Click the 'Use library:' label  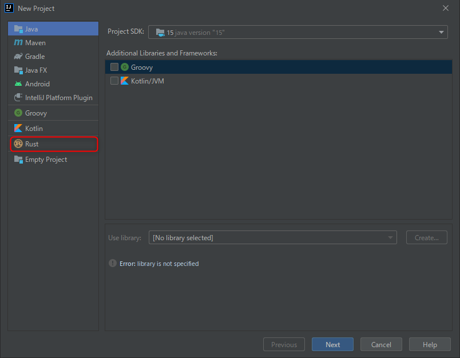coord(125,237)
